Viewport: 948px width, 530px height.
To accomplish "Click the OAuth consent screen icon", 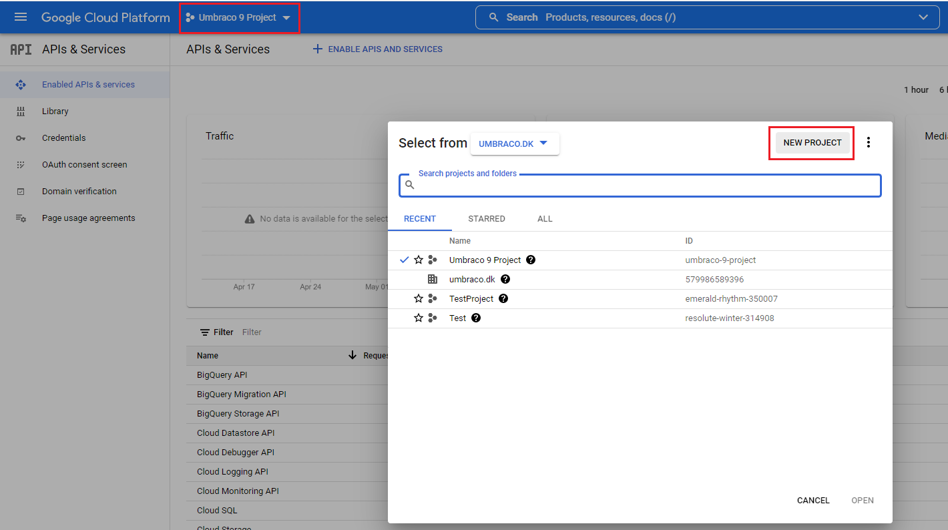I will click(21, 165).
